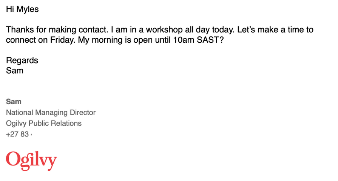The width and height of the screenshot is (338, 181).
Task: Click the red Ogilvy logo
Action: (31, 161)
